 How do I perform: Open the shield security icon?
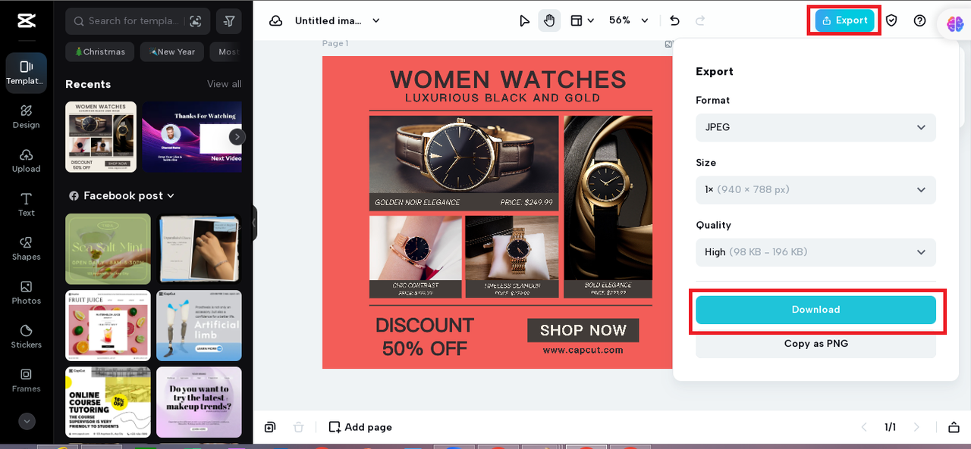coord(891,20)
